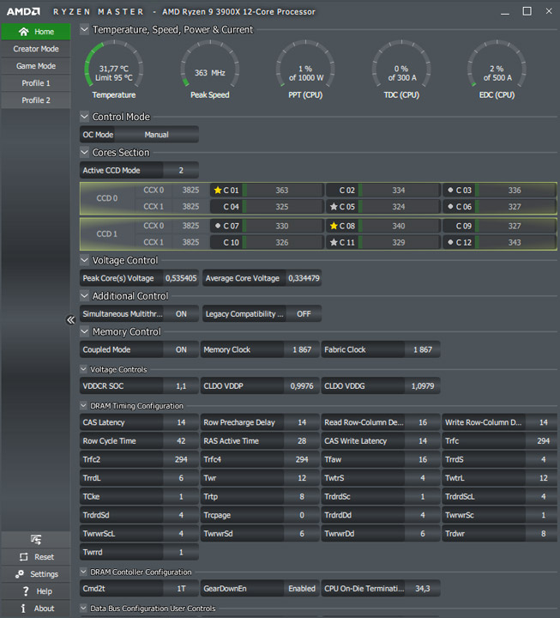The width and height of the screenshot is (560, 618).
Task: Click the Row Cycle Time 42 field
Action: pos(139,441)
